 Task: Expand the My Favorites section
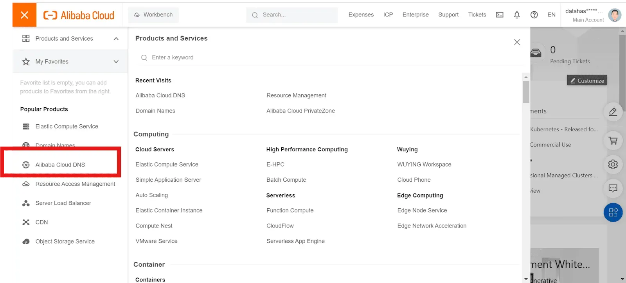pyautogui.click(x=116, y=62)
